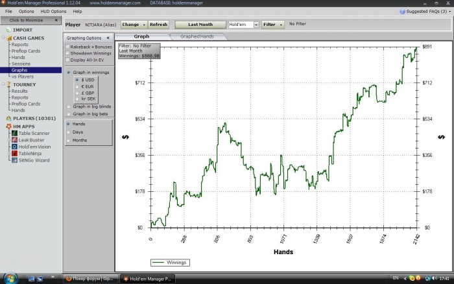Screen dimensions: 454x284
Task: Collapse the Tourney tree node
Action: [3, 84]
